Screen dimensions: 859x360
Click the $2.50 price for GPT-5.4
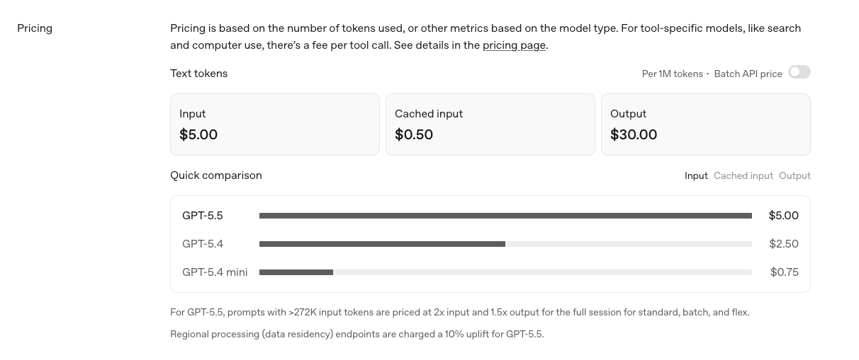(783, 244)
